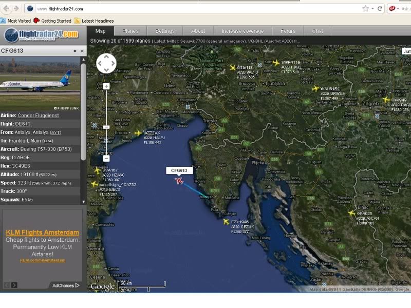Click the GTN413 plane icon
411x308 pixels.
(x=233, y=68)
